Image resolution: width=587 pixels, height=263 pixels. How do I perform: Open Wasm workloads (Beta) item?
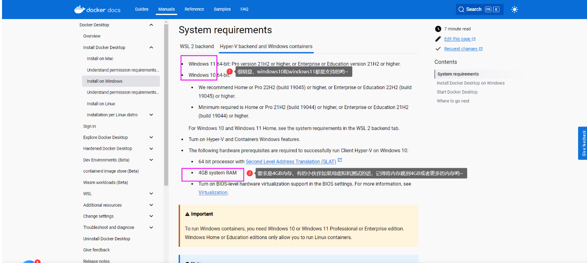tap(105, 182)
